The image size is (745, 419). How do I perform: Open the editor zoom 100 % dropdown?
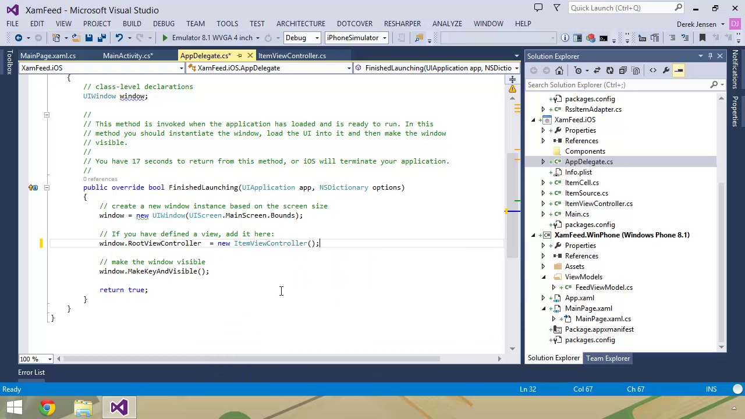(50, 359)
